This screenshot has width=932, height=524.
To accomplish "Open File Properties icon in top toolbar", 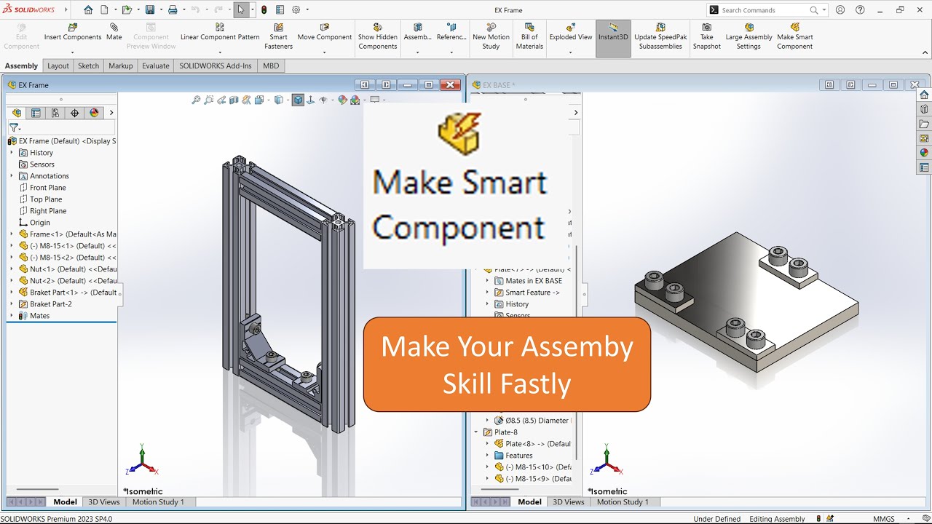I will pos(280,10).
